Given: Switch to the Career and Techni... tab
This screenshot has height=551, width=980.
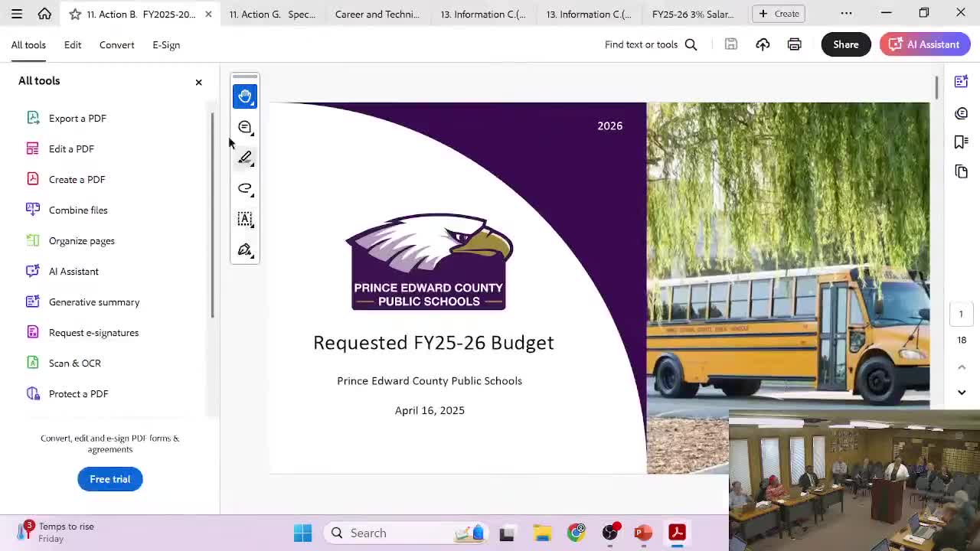Looking at the screenshot, I should [x=377, y=14].
